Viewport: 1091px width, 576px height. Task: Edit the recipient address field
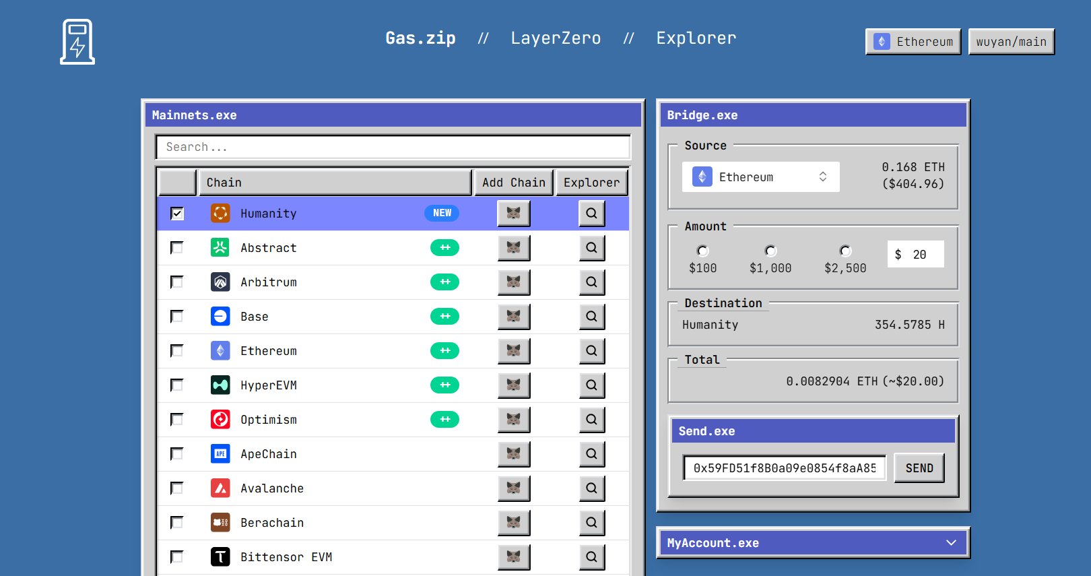click(x=785, y=468)
